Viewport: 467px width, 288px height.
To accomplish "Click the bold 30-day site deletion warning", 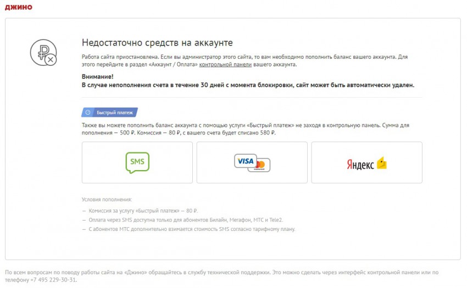I will coord(247,85).
